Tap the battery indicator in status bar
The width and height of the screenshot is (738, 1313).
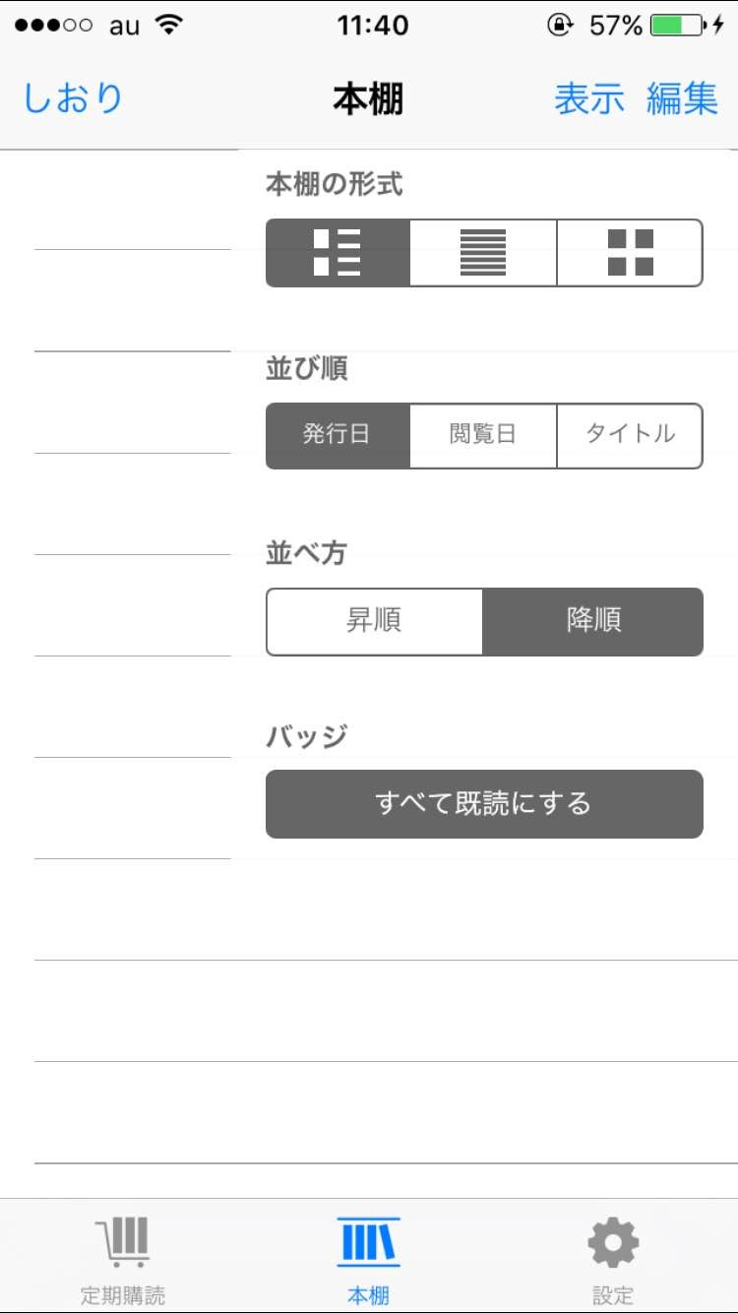pyautogui.click(x=677, y=26)
